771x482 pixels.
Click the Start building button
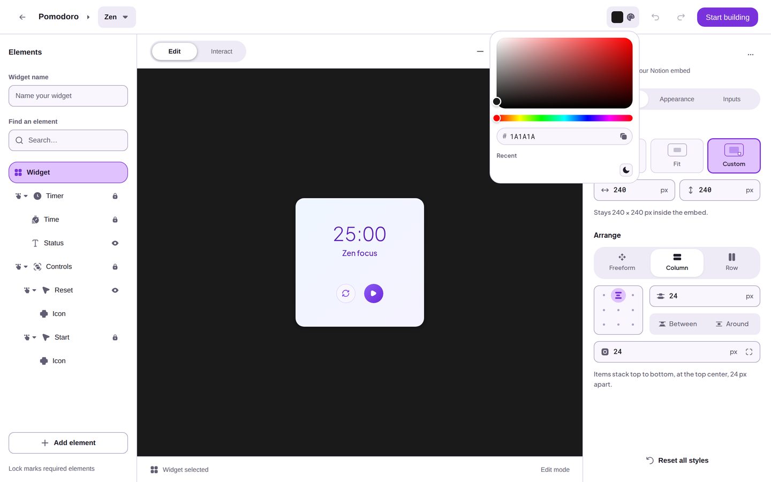727,17
